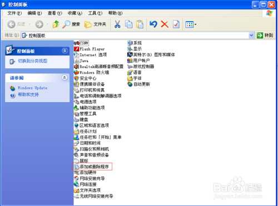The image size is (278, 206).
Task: Click the blue Undo arrow icon
Action: point(153,24)
